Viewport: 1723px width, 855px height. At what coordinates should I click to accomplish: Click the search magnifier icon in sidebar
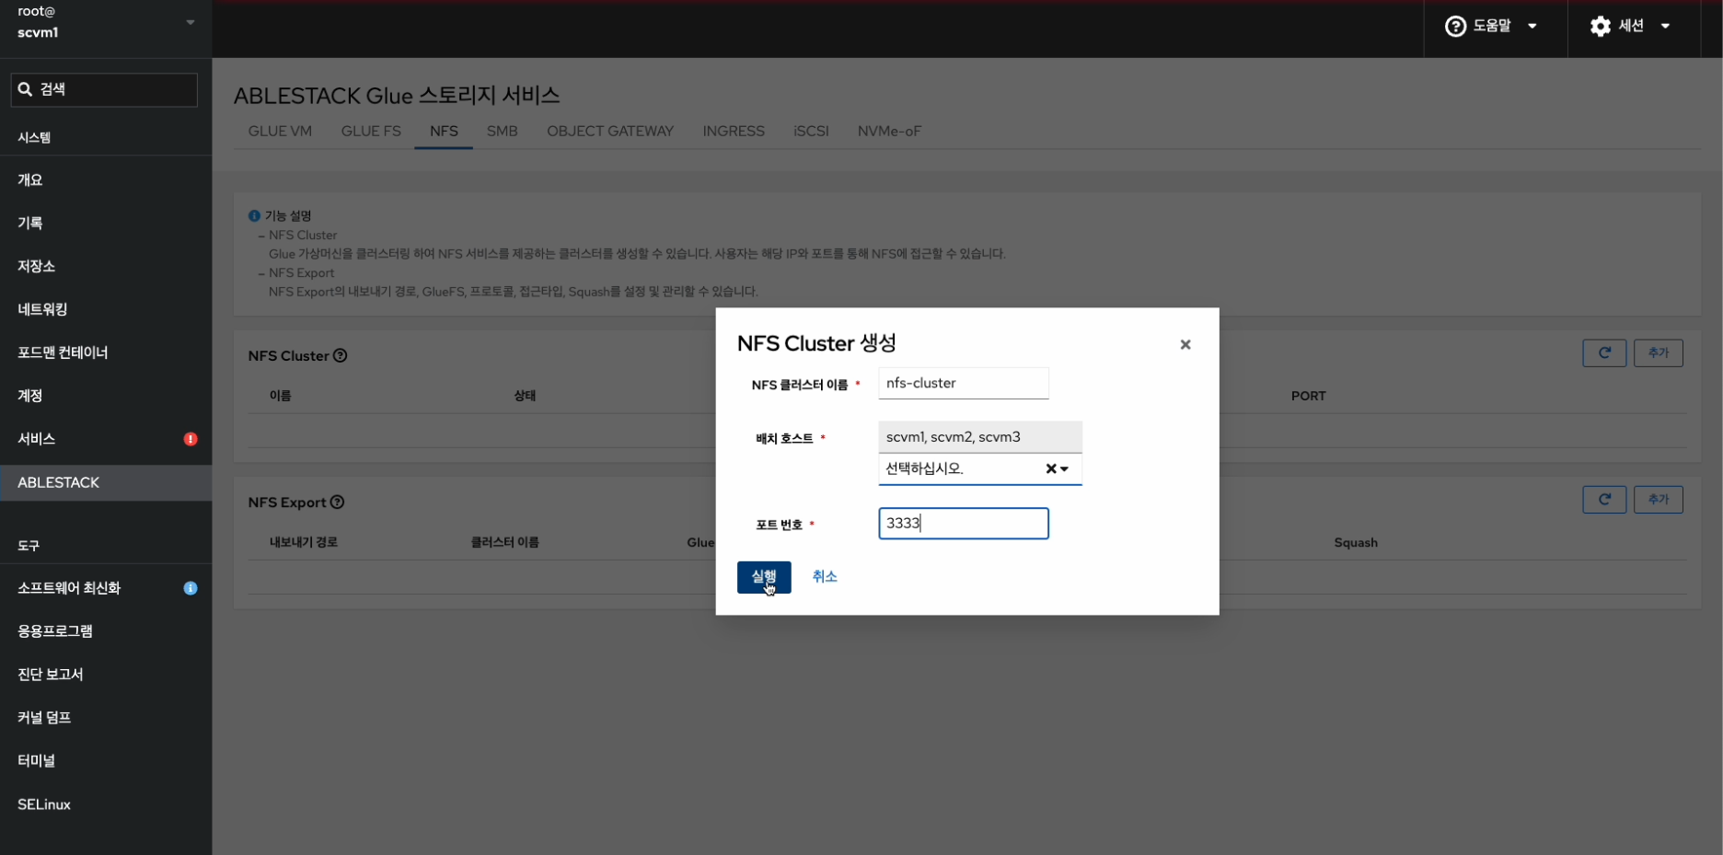tap(25, 89)
